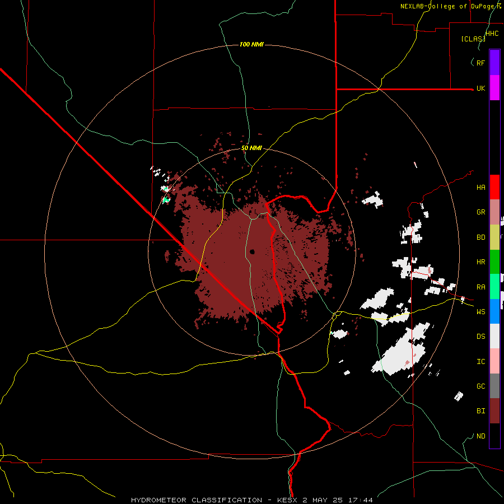
Task: Click the HR legend label
Action: click(480, 262)
